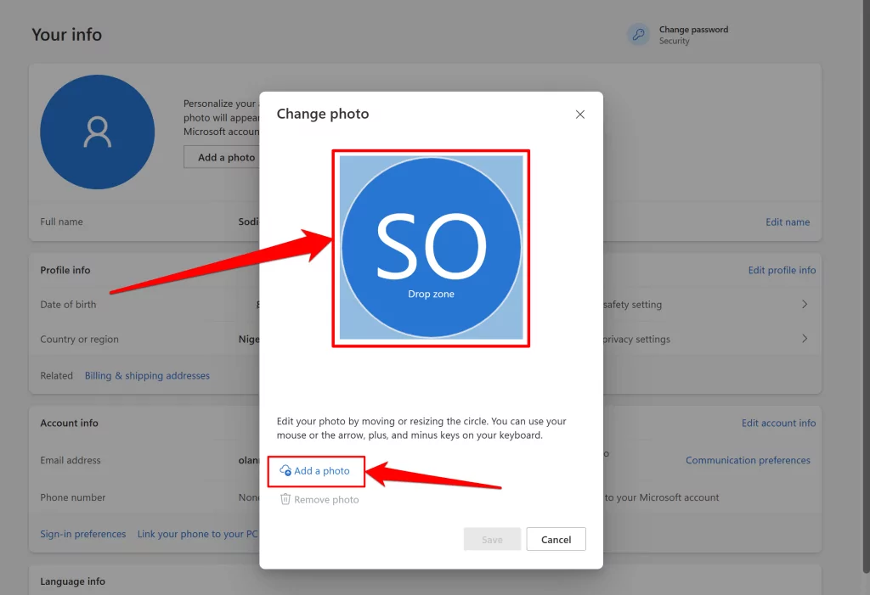Open Edit profile info link
Screen dimensions: 870x595
coord(782,270)
